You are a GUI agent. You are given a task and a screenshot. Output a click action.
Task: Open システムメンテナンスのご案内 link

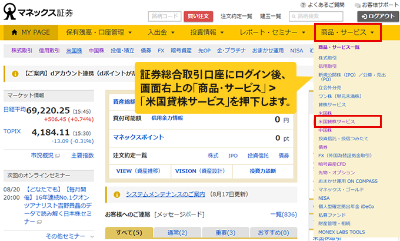click(165, 194)
